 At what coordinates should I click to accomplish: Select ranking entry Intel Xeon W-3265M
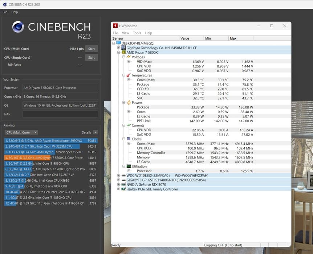click(51, 146)
